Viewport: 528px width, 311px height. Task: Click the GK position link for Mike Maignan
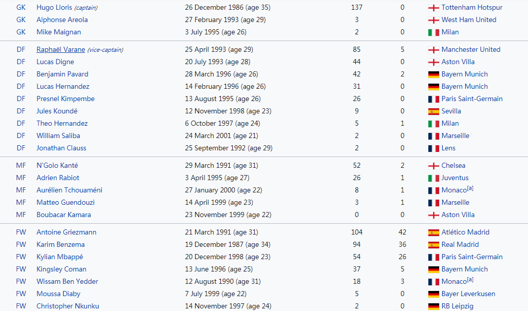click(21, 32)
